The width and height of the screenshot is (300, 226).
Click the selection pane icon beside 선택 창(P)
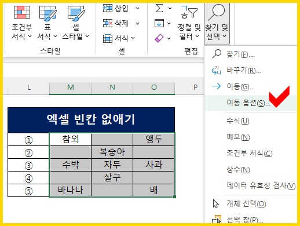(x=217, y=220)
